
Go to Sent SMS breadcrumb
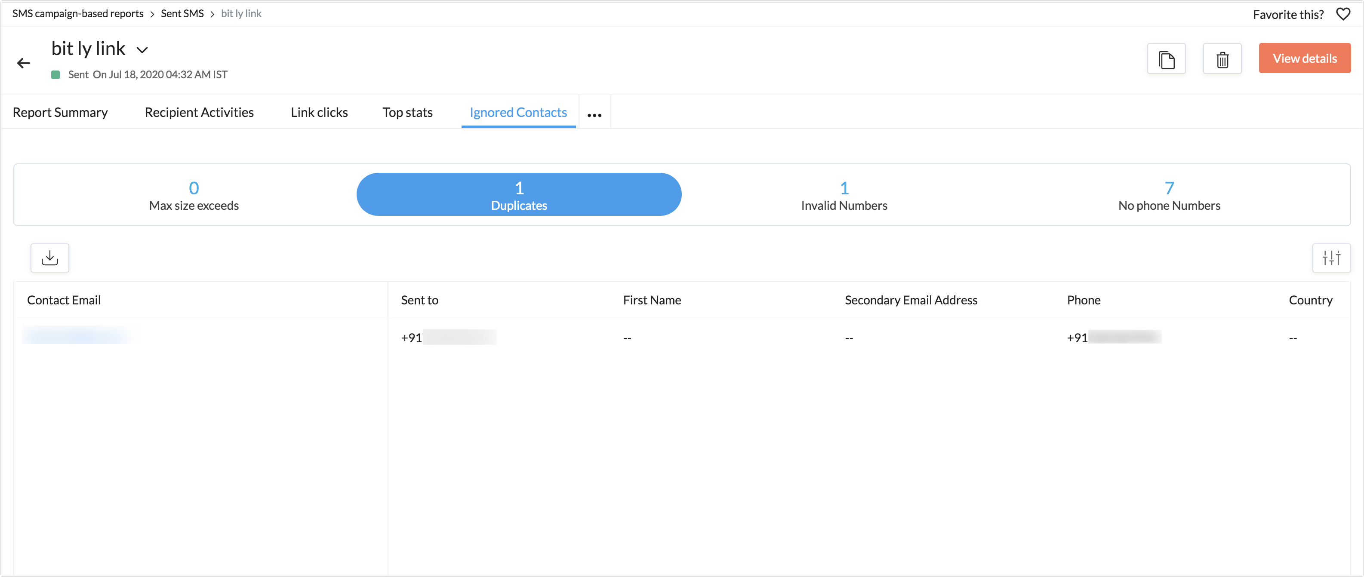pyautogui.click(x=182, y=14)
